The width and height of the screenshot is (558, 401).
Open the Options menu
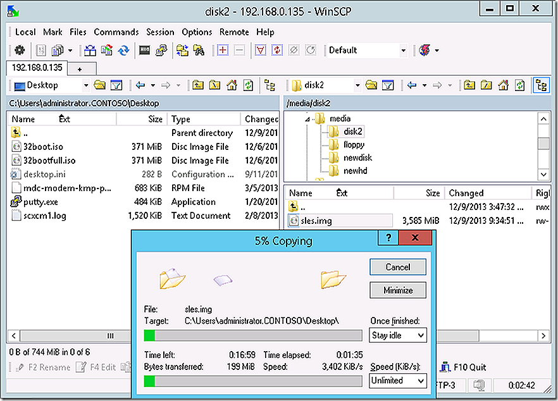[x=197, y=32]
